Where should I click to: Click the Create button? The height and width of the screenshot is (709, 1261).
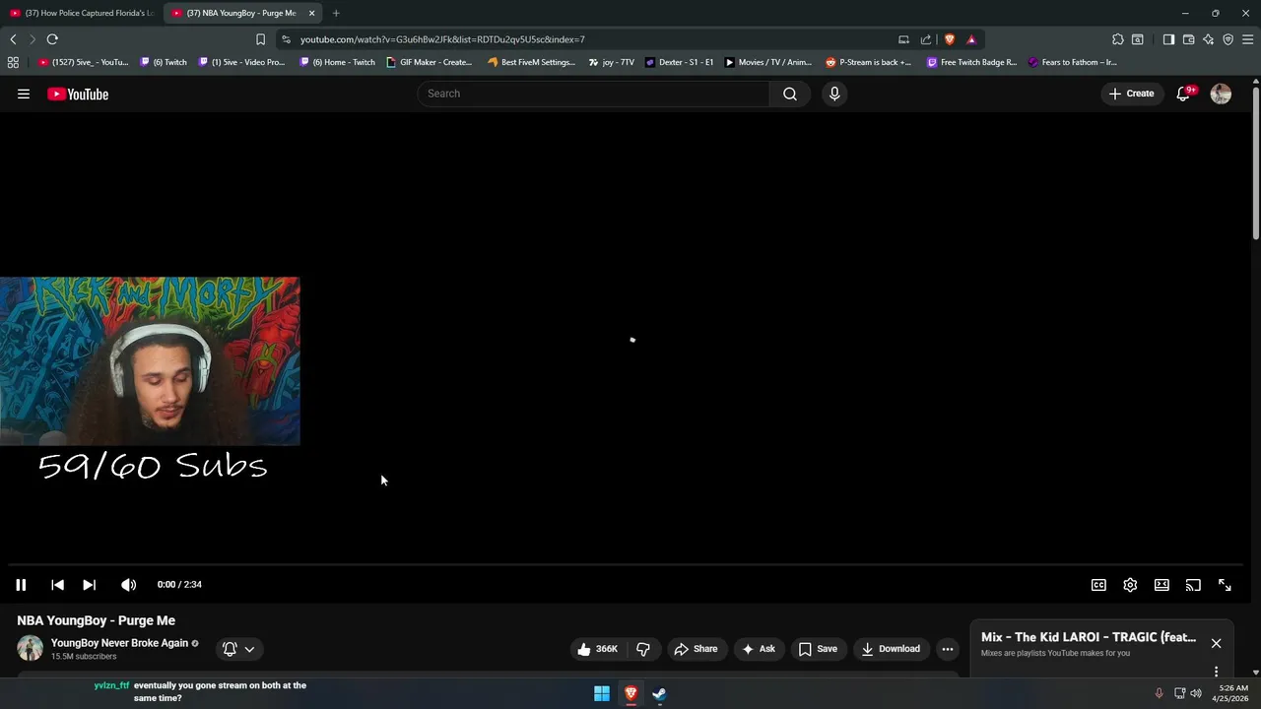(1131, 94)
